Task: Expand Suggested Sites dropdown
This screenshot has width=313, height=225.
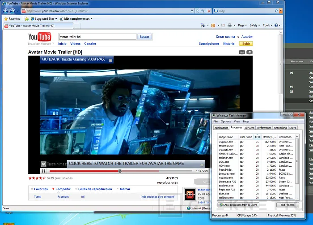Action: pyautogui.click(x=56, y=19)
